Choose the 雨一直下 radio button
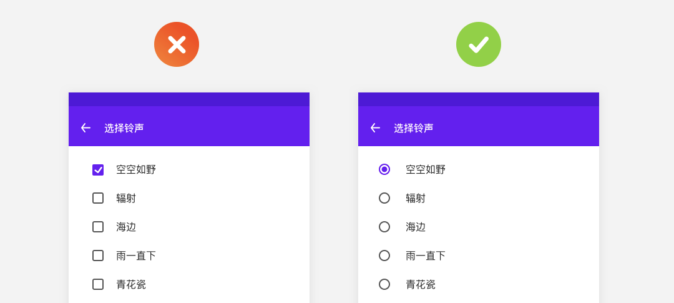This screenshot has width=674, height=303. click(x=384, y=256)
